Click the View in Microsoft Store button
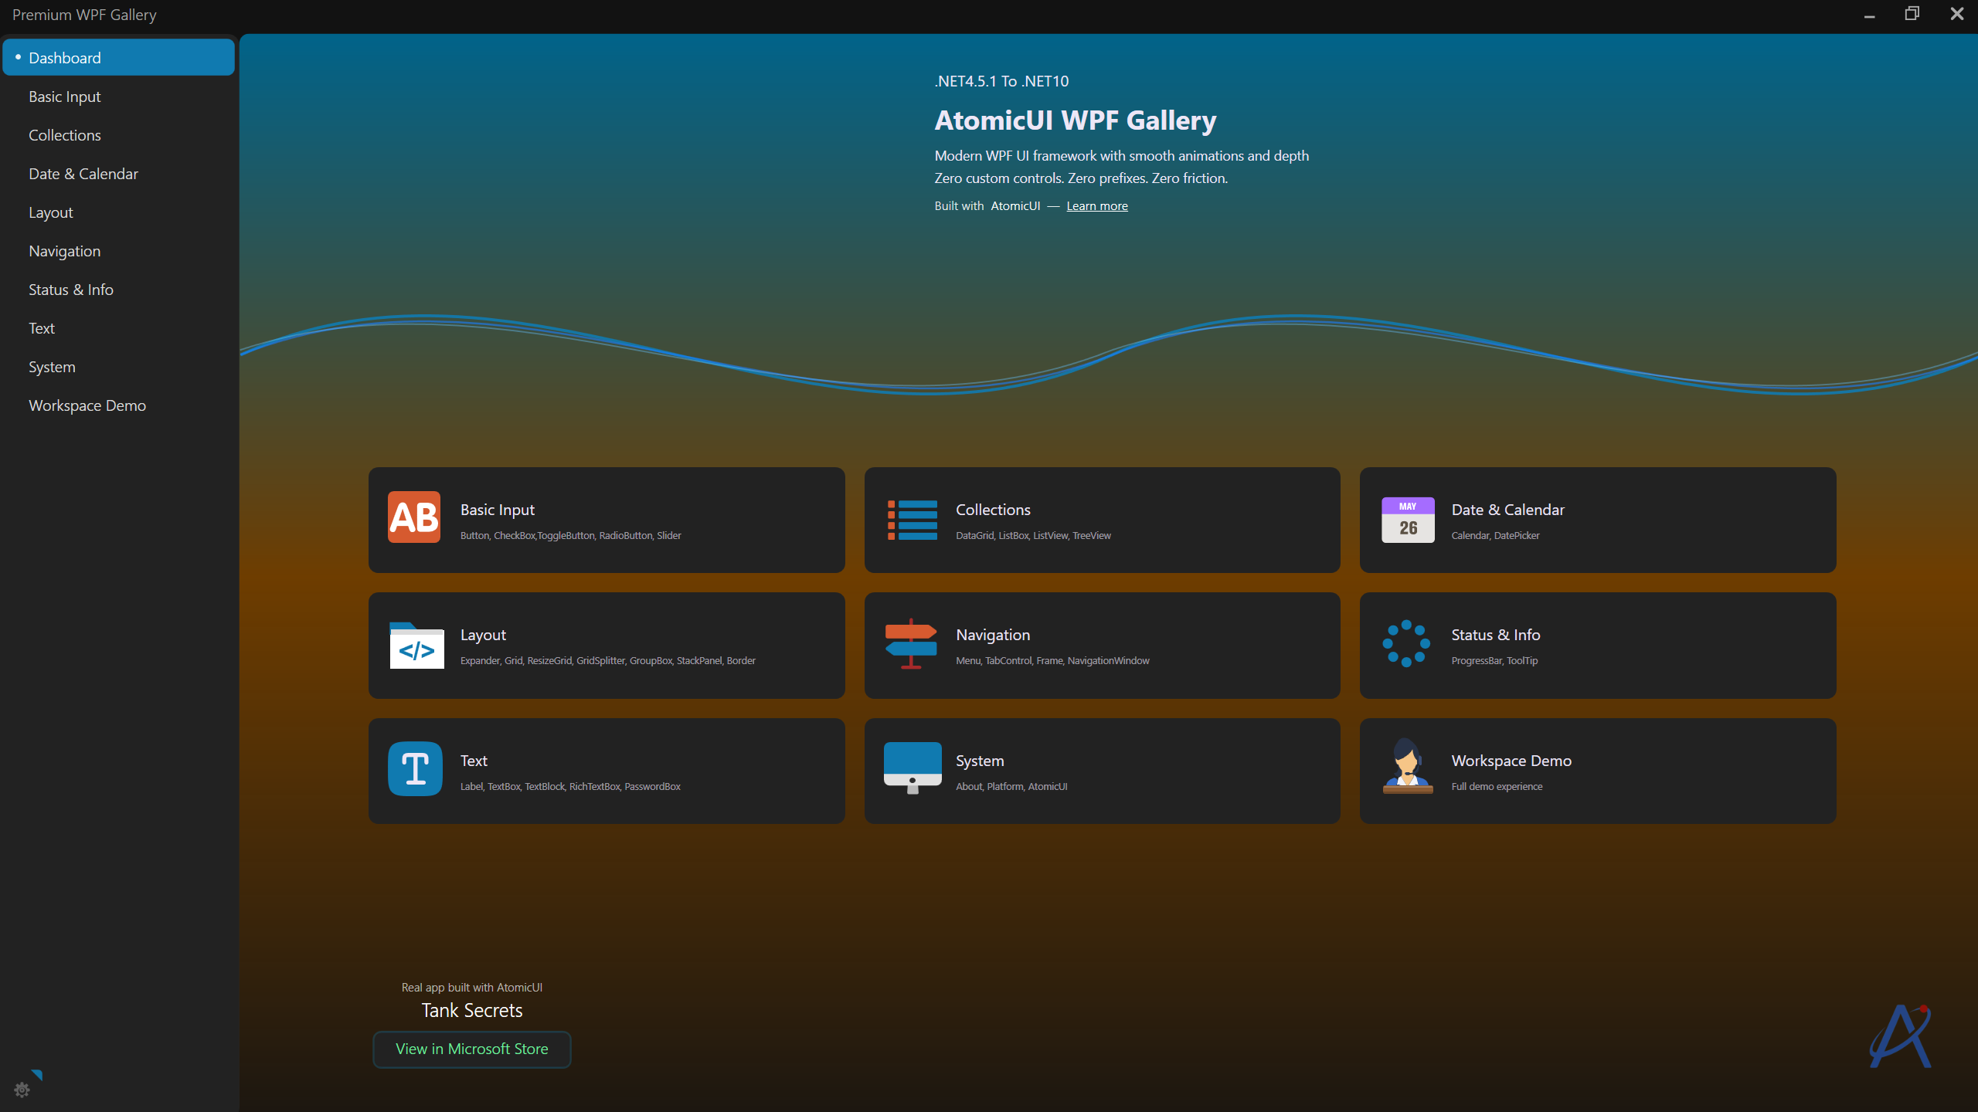The height and width of the screenshot is (1112, 1978). (x=472, y=1049)
